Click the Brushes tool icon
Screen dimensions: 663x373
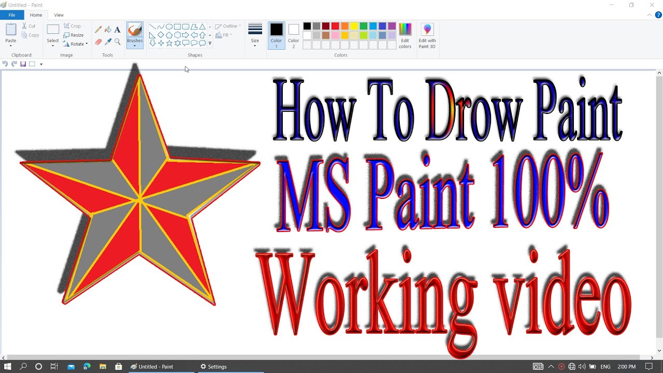(135, 30)
